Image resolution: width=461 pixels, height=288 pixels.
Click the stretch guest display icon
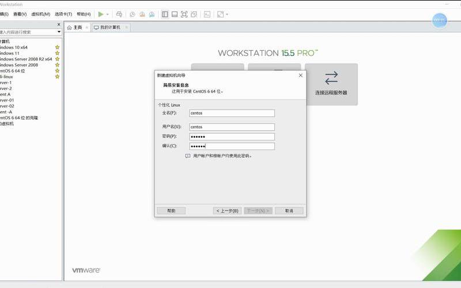(220, 14)
